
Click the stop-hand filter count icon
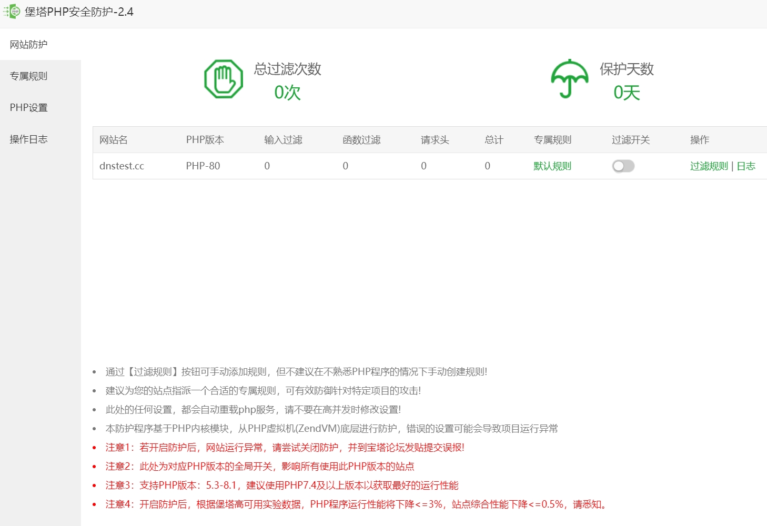[x=223, y=79]
